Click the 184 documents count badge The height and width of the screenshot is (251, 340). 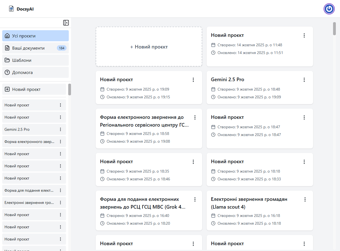pos(62,48)
